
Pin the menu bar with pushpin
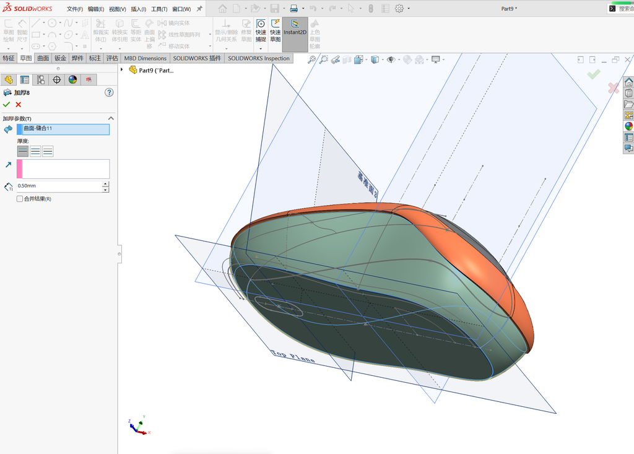[199, 9]
